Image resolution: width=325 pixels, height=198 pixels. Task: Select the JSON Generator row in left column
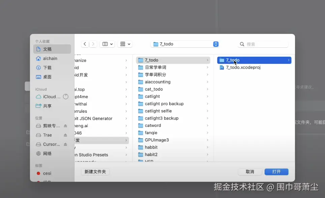(x=101, y=118)
